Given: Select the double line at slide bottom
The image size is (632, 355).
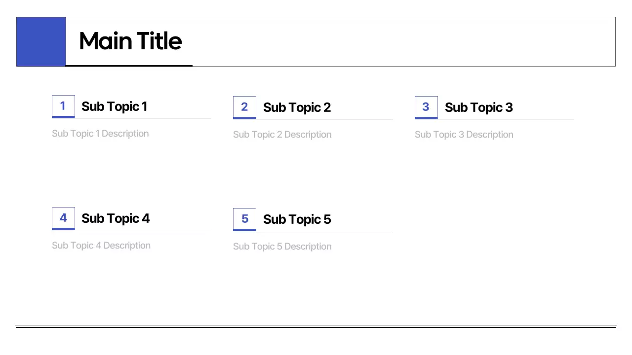Looking at the screenshot, I should [x=316, y=326].
